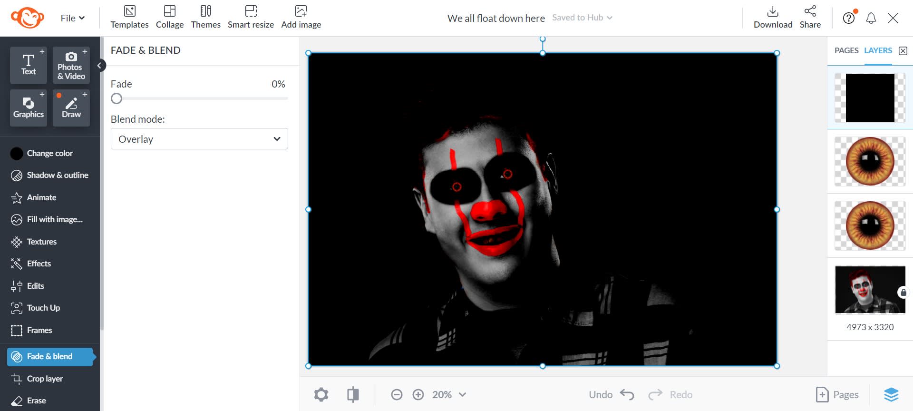Undo the last action
The width and height of the screenshot is (913, 411).
pos(611,394)
